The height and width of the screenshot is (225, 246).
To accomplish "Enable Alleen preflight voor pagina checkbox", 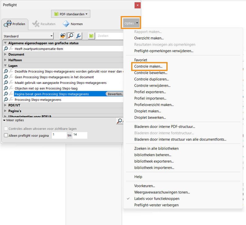I will click(x=6, y=135).
